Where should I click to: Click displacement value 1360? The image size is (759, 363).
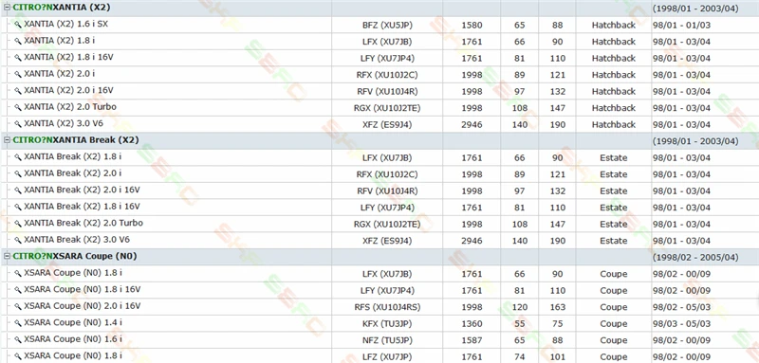tap(472, 324)
